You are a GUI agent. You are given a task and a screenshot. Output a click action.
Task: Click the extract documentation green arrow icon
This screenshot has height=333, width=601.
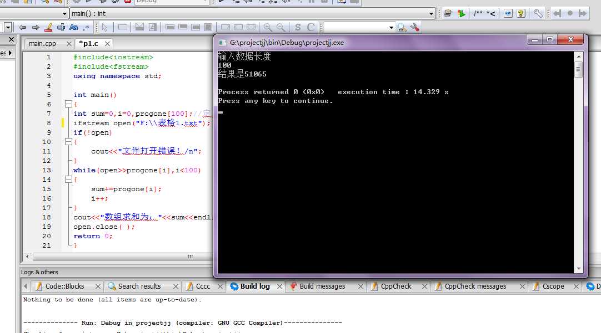point(461,14)
